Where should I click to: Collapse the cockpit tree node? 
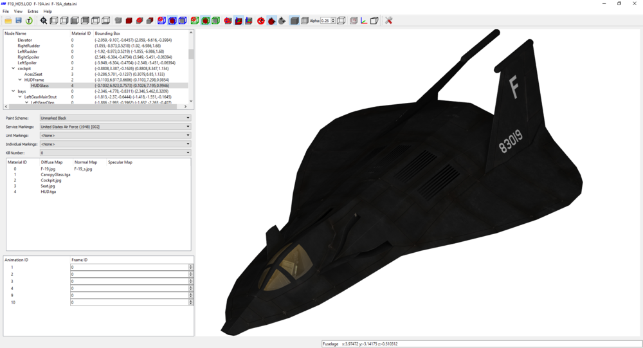13,69
